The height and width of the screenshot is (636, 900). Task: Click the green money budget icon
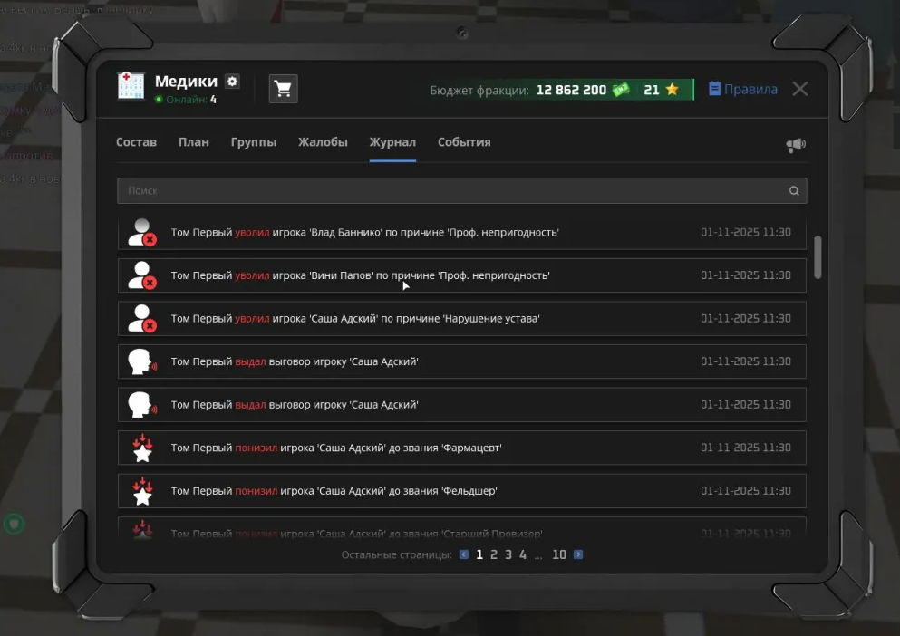pyautogui.click(x=620, y=90)
